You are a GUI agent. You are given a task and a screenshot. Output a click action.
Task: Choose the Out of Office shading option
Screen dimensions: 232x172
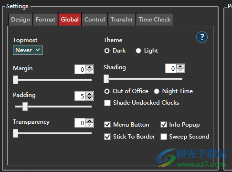coord(107,91)
